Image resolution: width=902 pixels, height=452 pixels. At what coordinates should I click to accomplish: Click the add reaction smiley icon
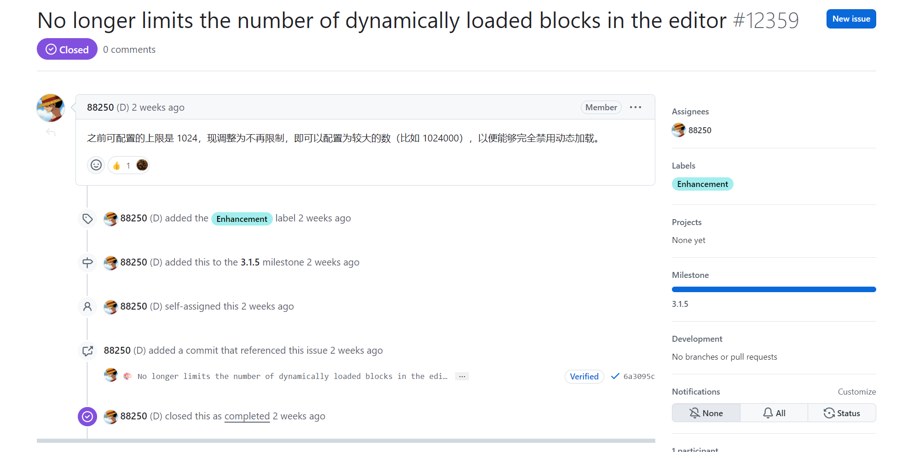click(96, 165)
